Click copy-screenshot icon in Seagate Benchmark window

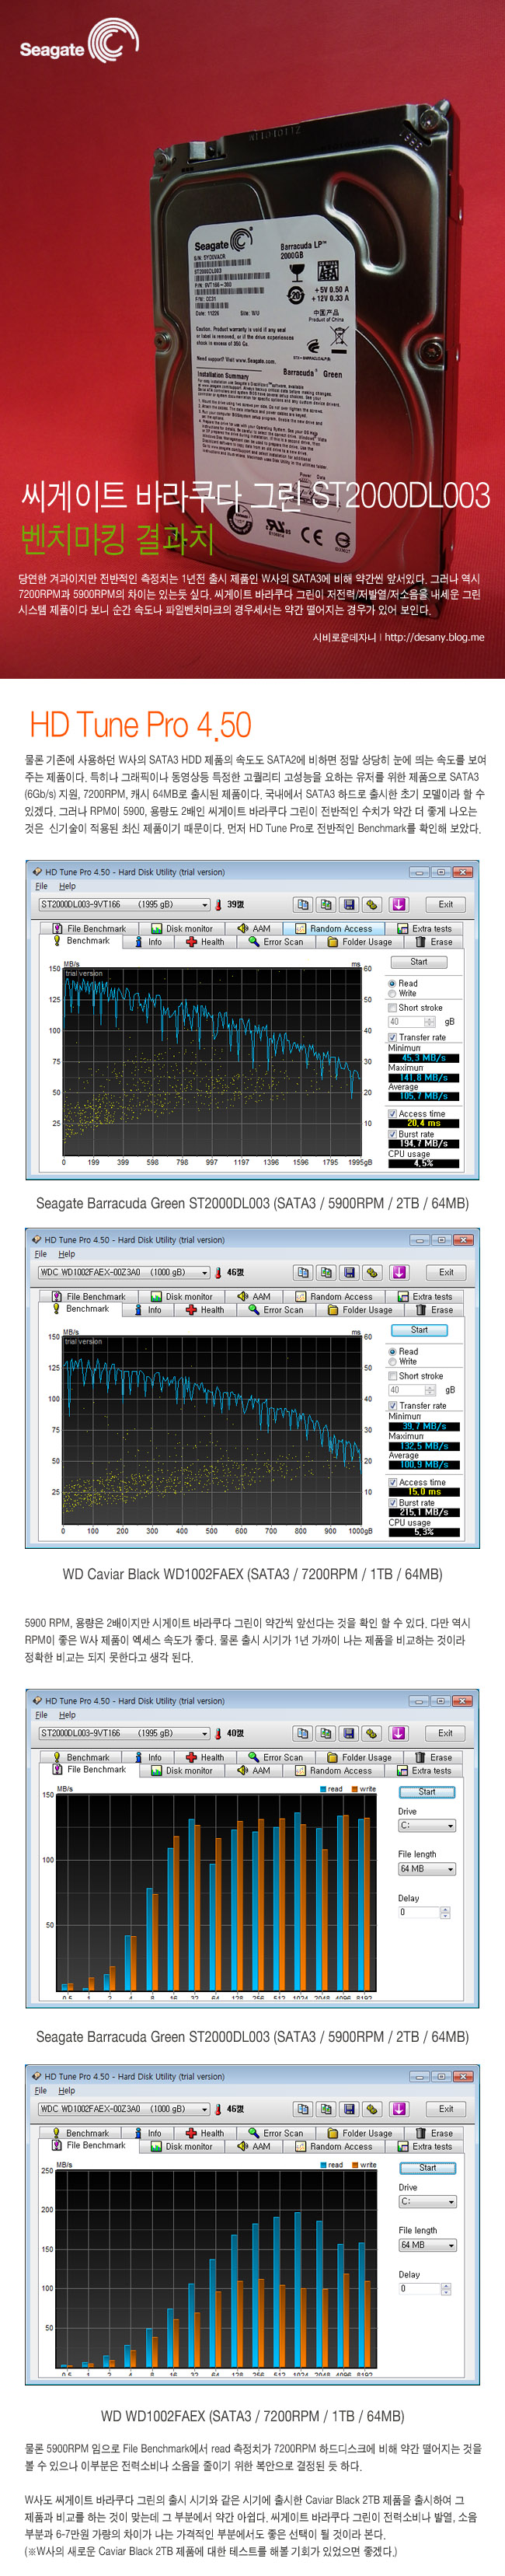(x=325, y=904)
